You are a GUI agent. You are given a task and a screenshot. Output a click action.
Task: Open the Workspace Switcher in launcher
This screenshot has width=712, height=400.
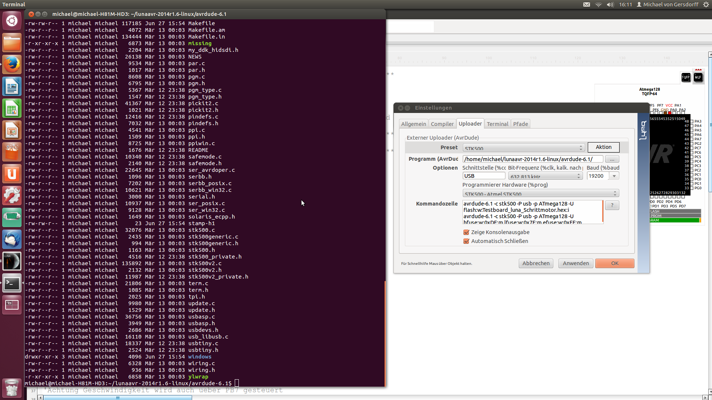tap(12, 305)
